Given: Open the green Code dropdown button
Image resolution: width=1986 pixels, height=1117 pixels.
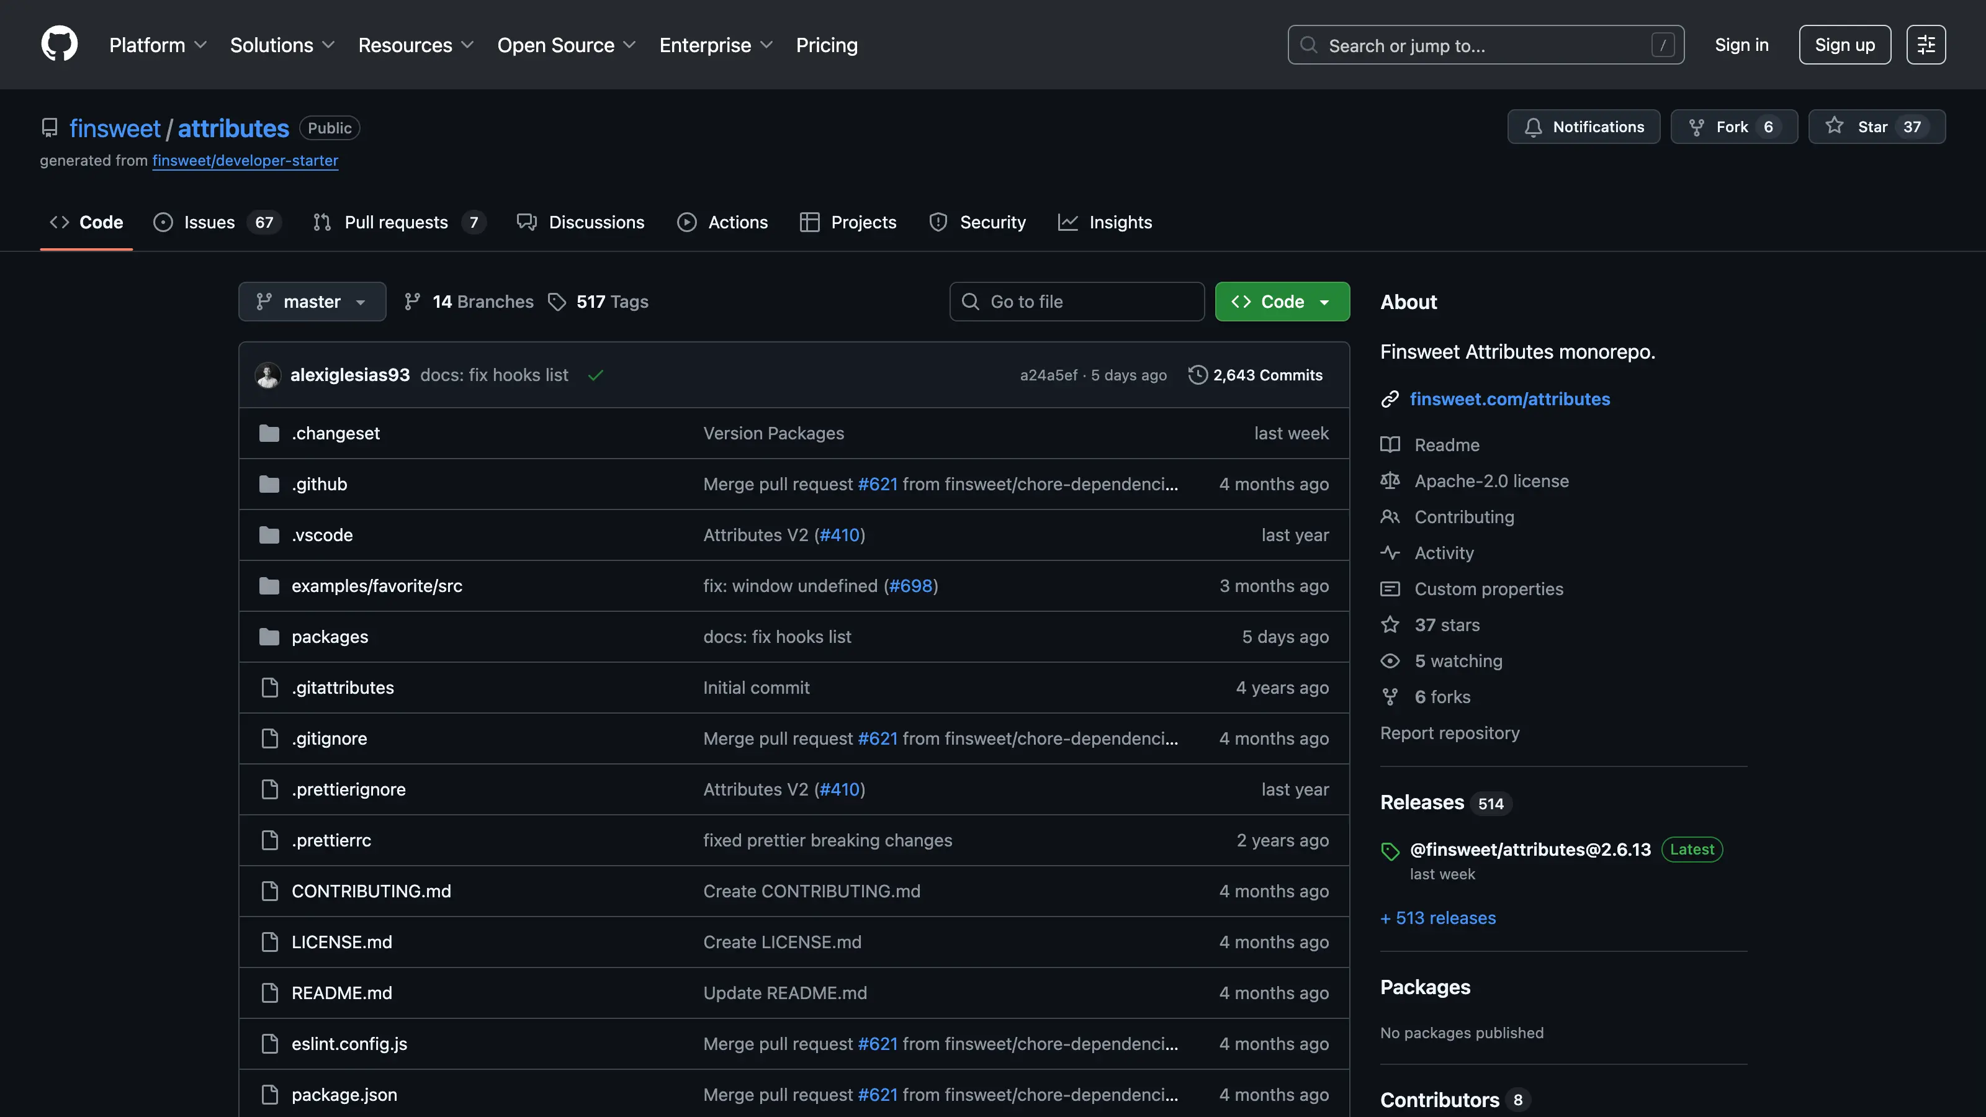Looking at the screenshot, I should (x=1282, y=302).
